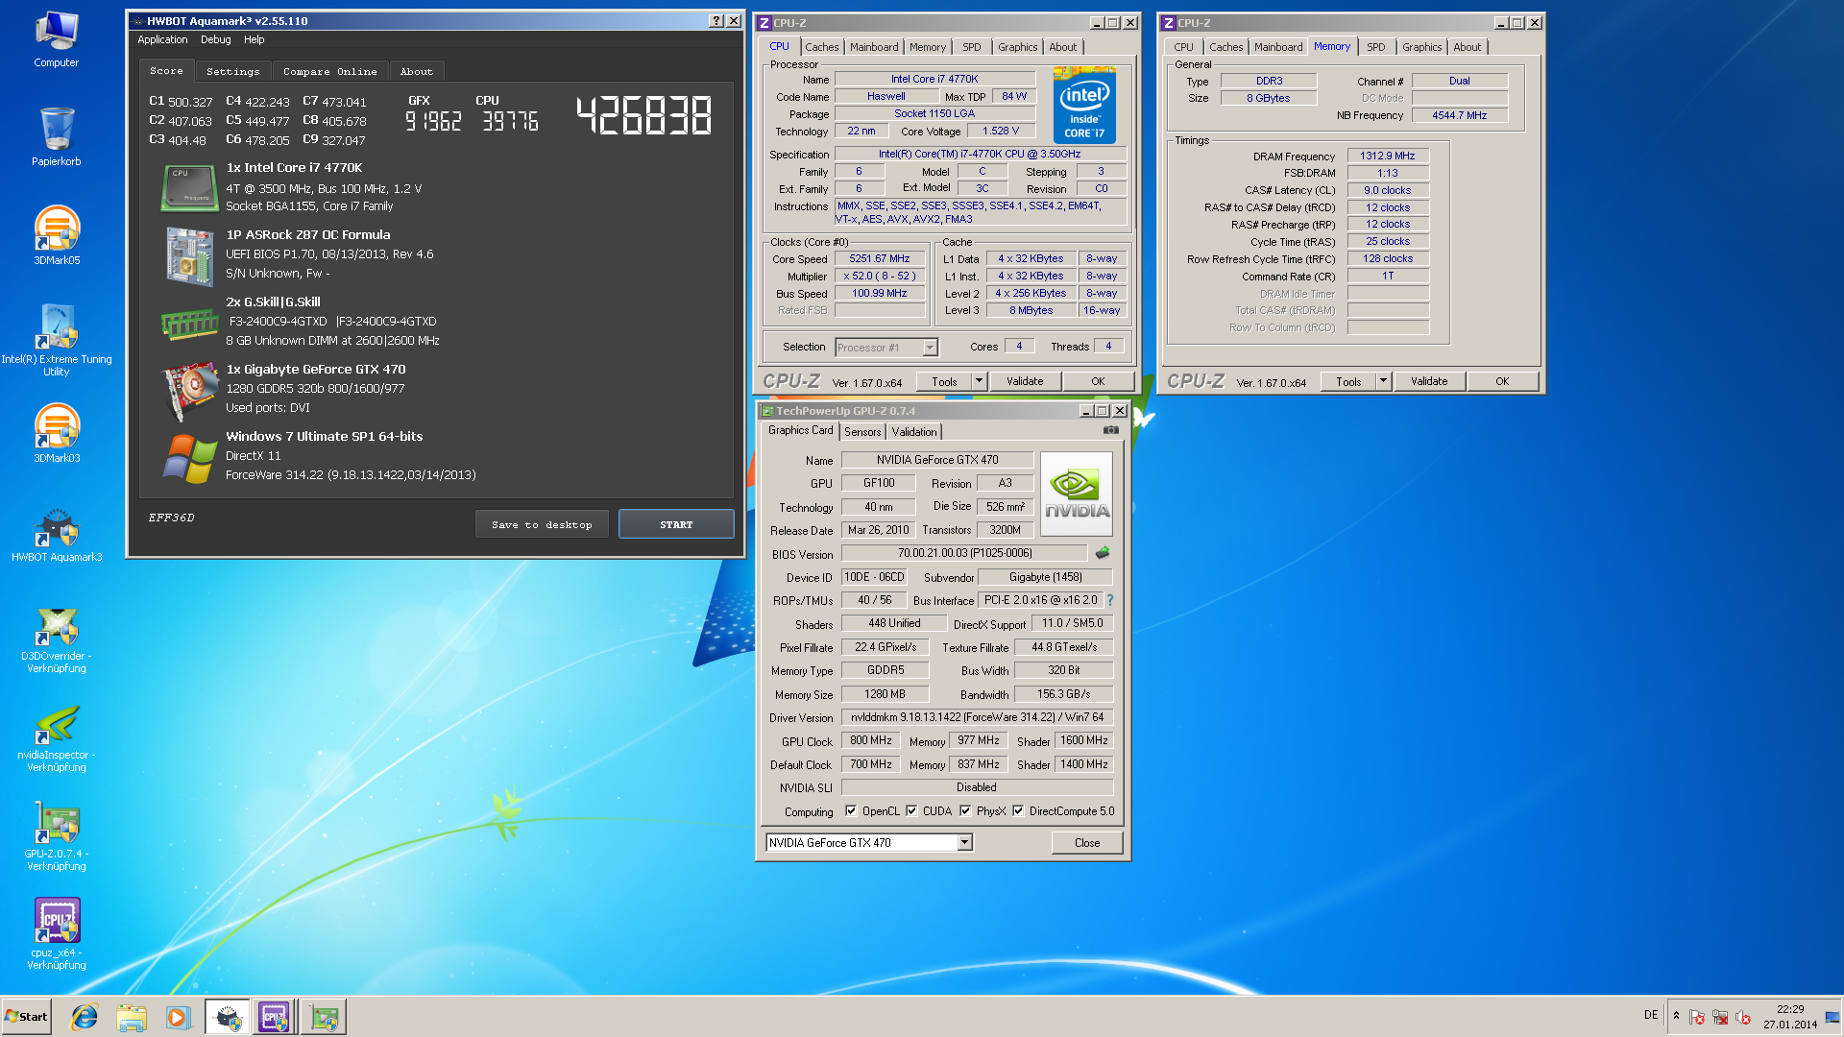Click the BIOS save chip icon in GPU-Z
Viewport: 1844px width, 1037px height.
coord(1103,553)
